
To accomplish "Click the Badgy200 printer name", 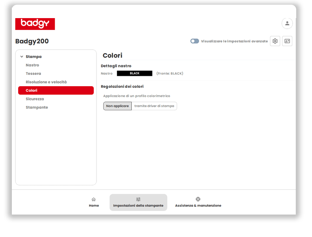I will [32, 41].
